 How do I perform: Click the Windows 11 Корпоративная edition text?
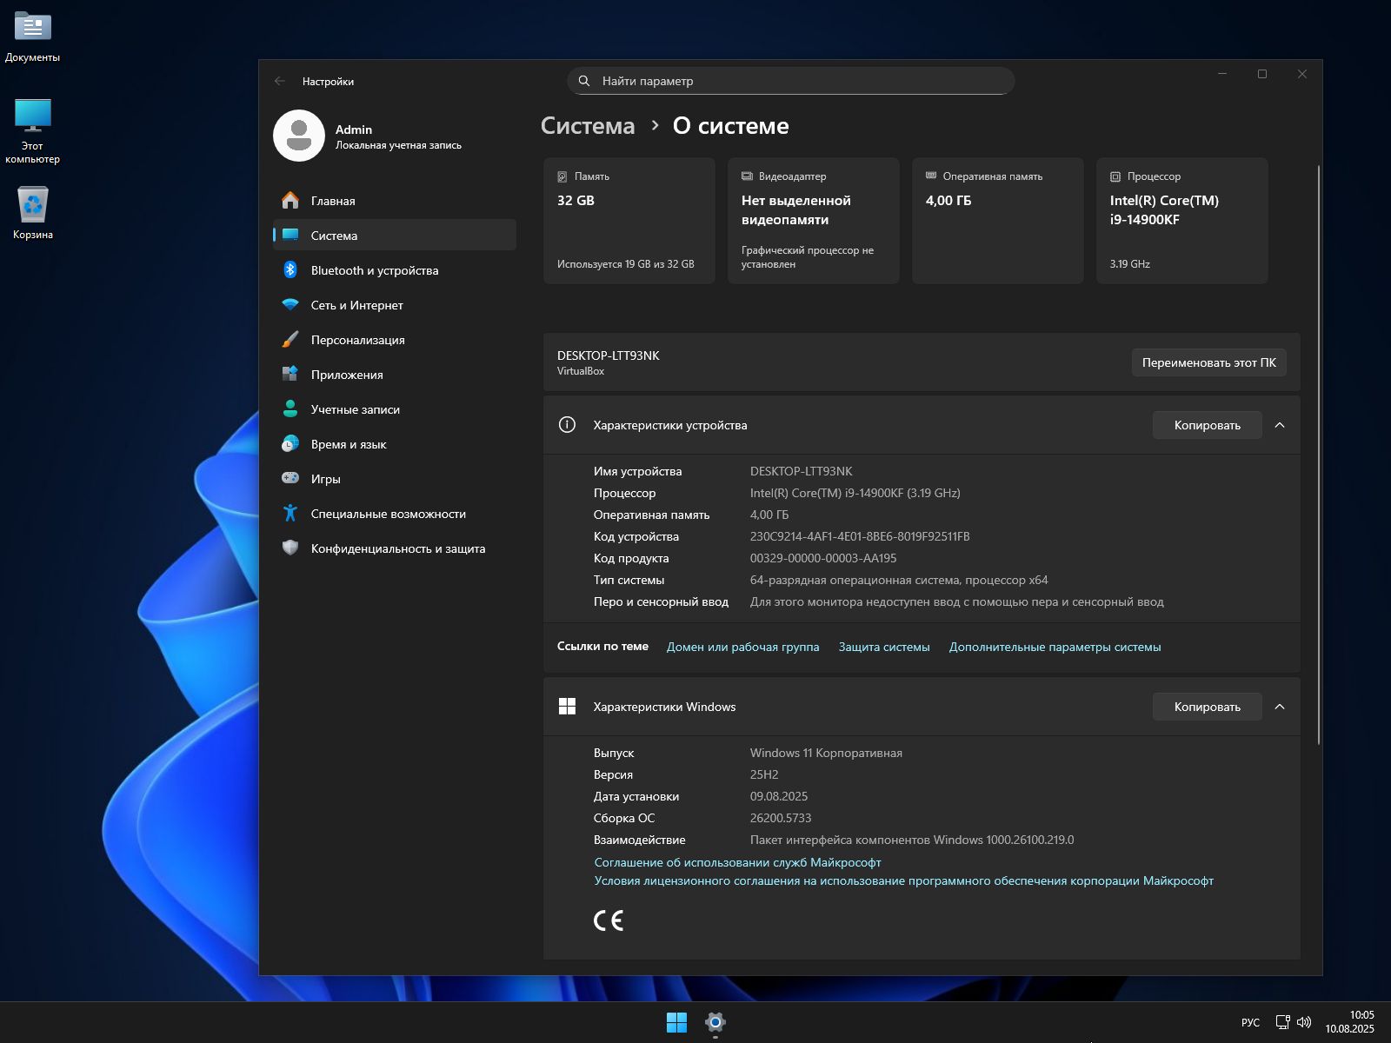click(826, 753)
